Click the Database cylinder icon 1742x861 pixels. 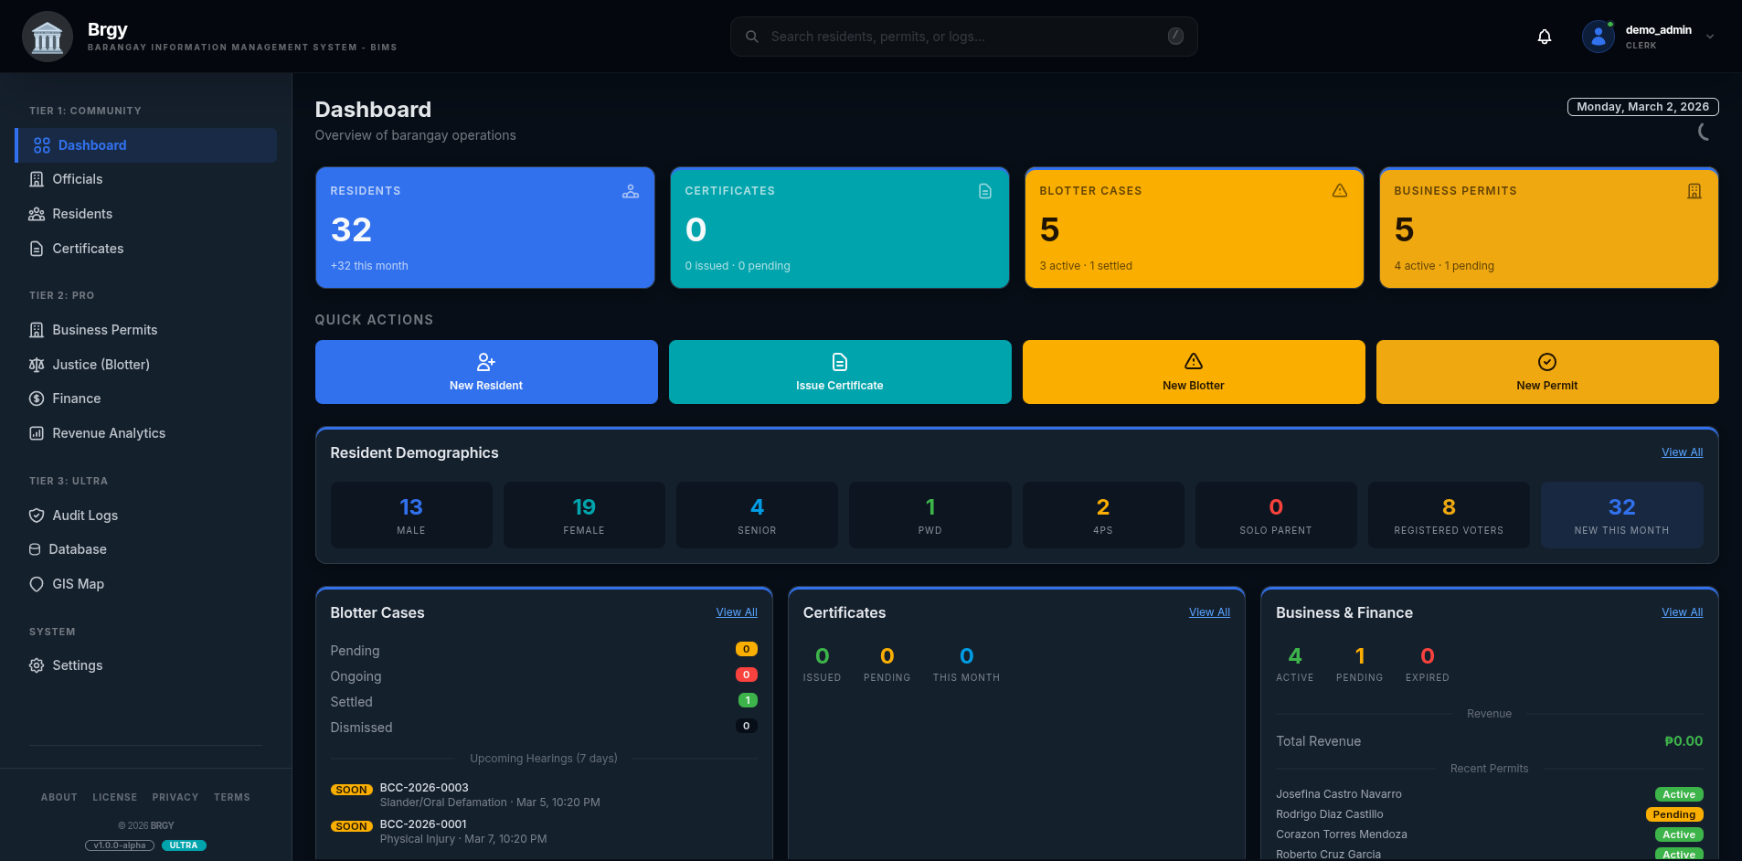(35, 549)
